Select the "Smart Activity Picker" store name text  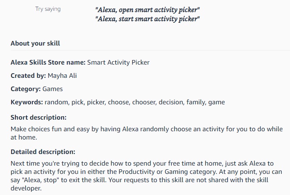119,63
